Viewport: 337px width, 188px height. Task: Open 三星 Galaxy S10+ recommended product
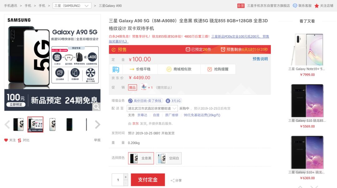pyautogui.click(x=307, y=152)
